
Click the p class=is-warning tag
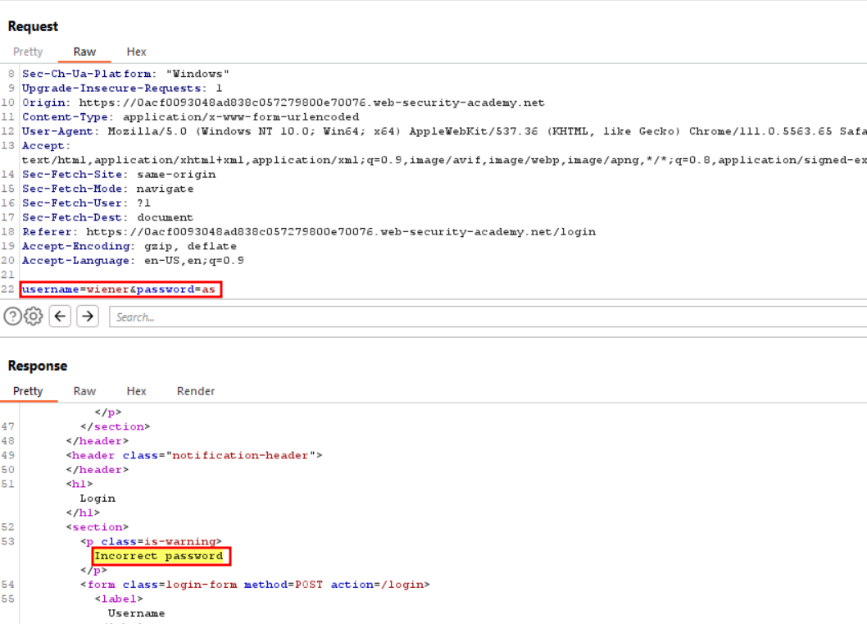[151, 541]
